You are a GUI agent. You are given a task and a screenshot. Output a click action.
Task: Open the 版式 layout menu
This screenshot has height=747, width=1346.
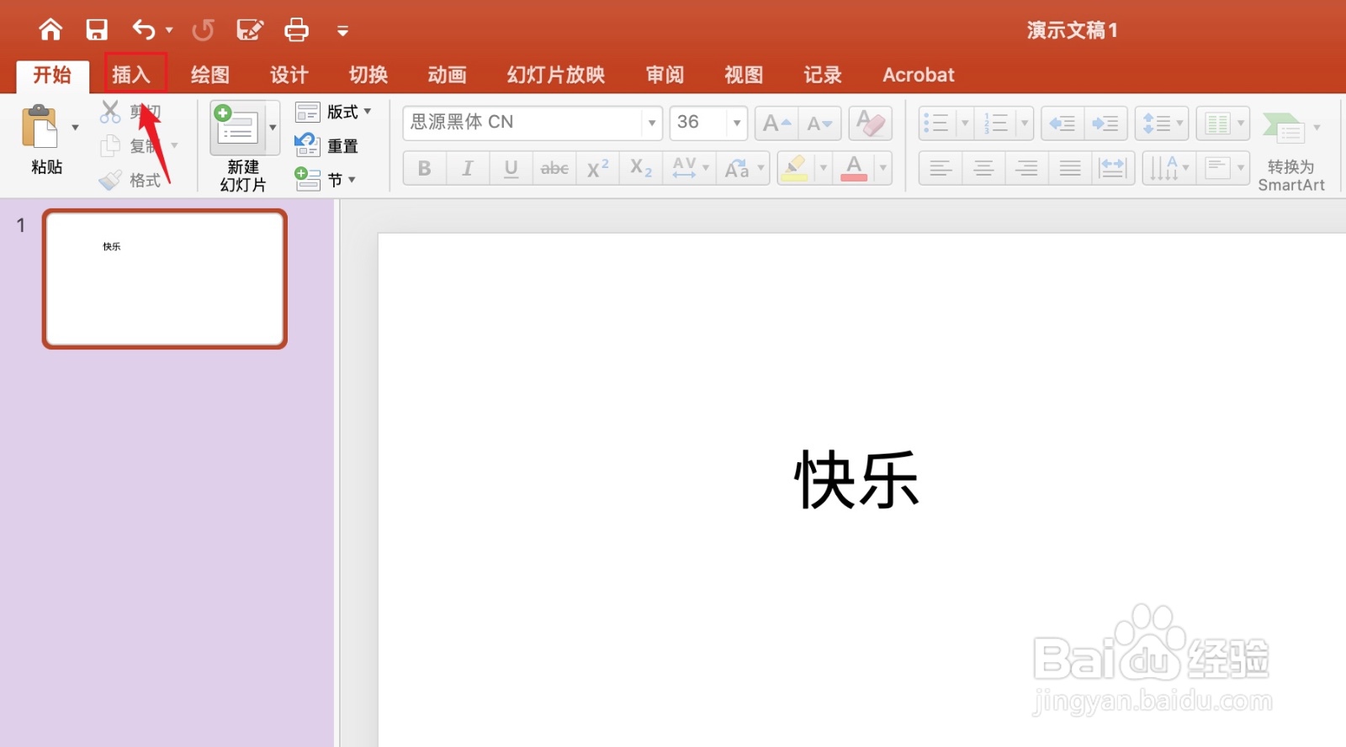pyautogui.click(x=334, y=112)
